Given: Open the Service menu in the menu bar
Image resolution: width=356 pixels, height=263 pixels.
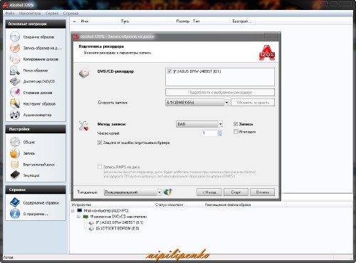Looking at the screenshot, I should (52, 14).
